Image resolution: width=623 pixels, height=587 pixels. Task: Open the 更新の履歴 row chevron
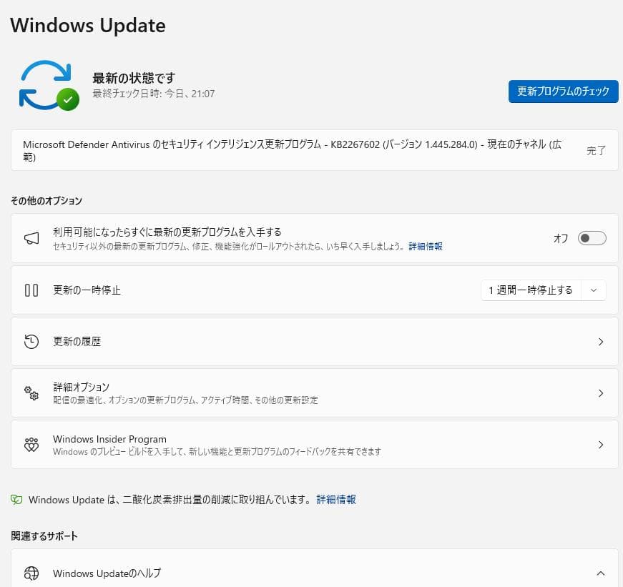pos(601,342)
